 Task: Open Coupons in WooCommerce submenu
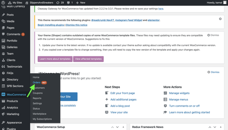coord(38,93)
